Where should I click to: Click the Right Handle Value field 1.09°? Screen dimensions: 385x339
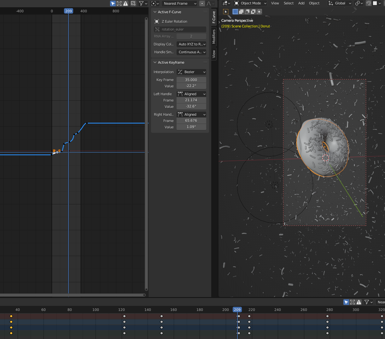pos(191,127)
